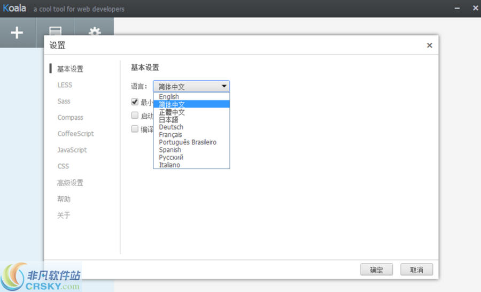Choose 正體中文 in language list

pos(191,112)
